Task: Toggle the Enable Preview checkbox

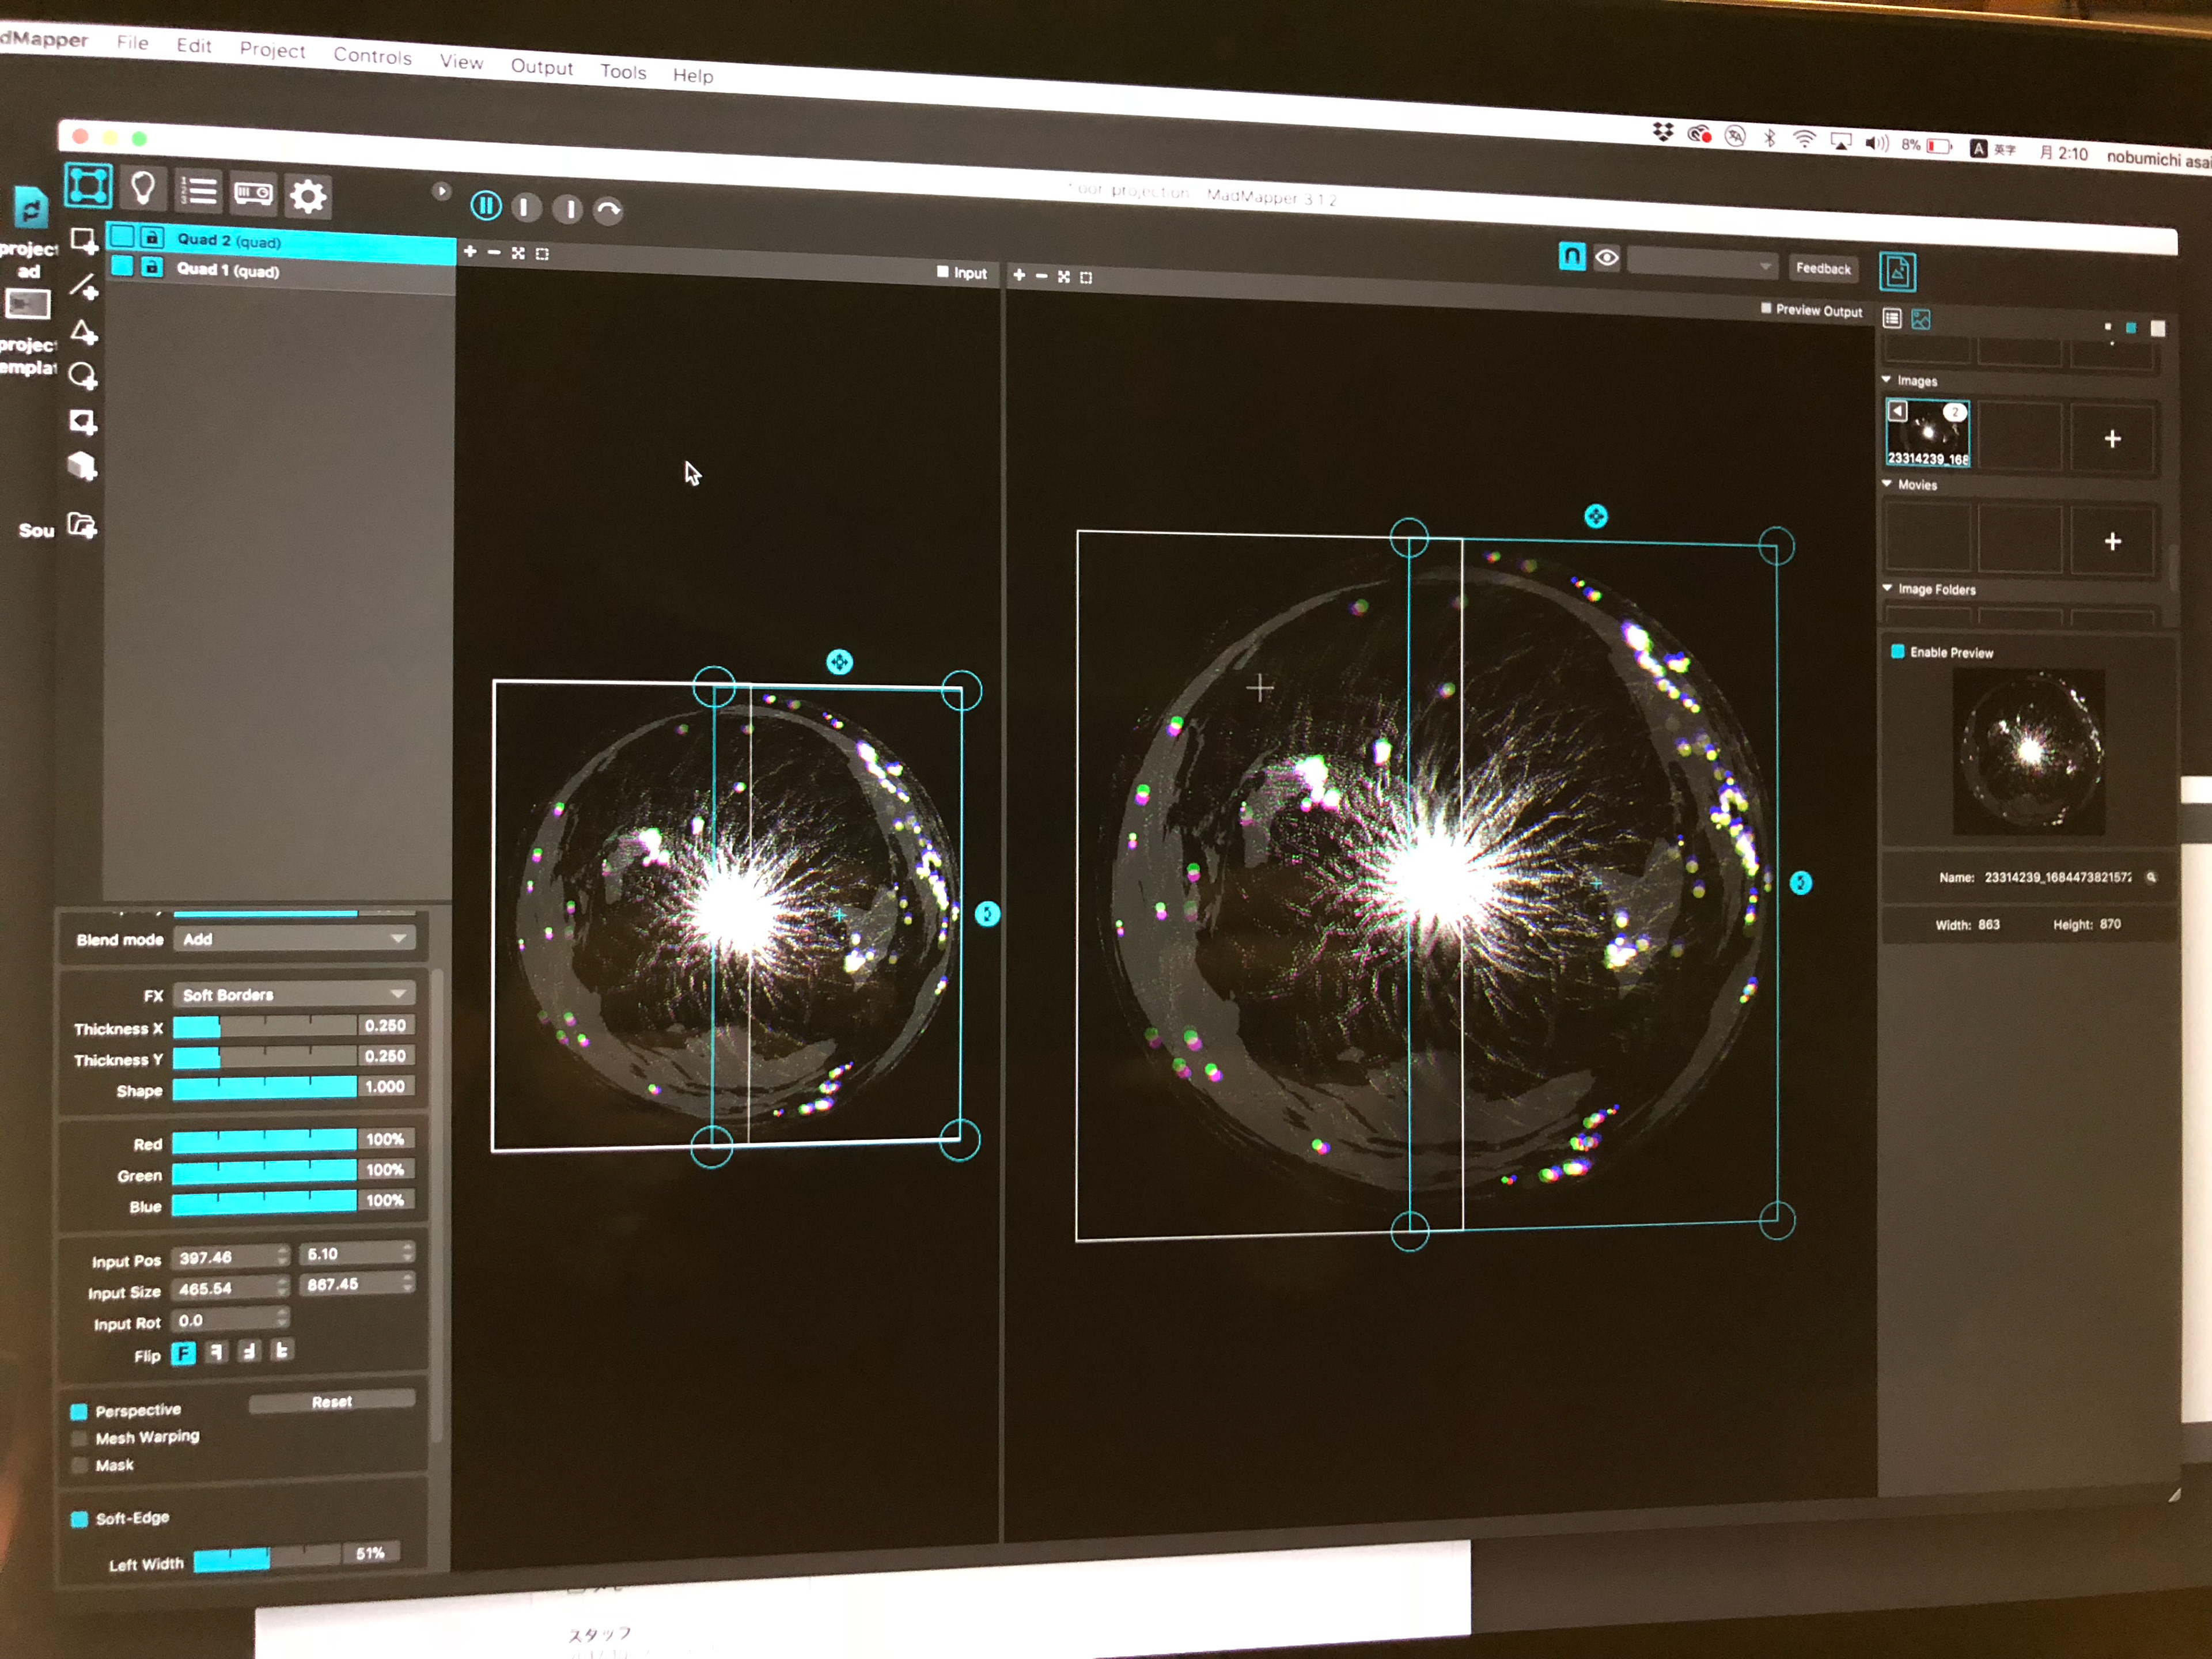Action: [1897, 651]
